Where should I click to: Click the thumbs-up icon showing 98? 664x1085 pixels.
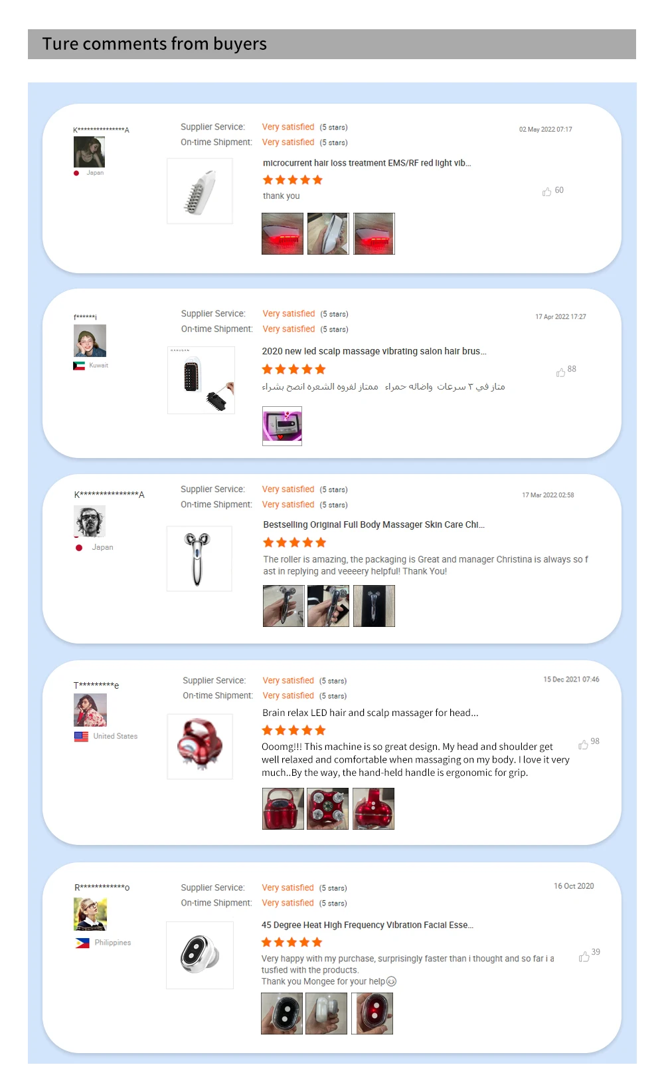pyautogui.click(x=583, y=745)
